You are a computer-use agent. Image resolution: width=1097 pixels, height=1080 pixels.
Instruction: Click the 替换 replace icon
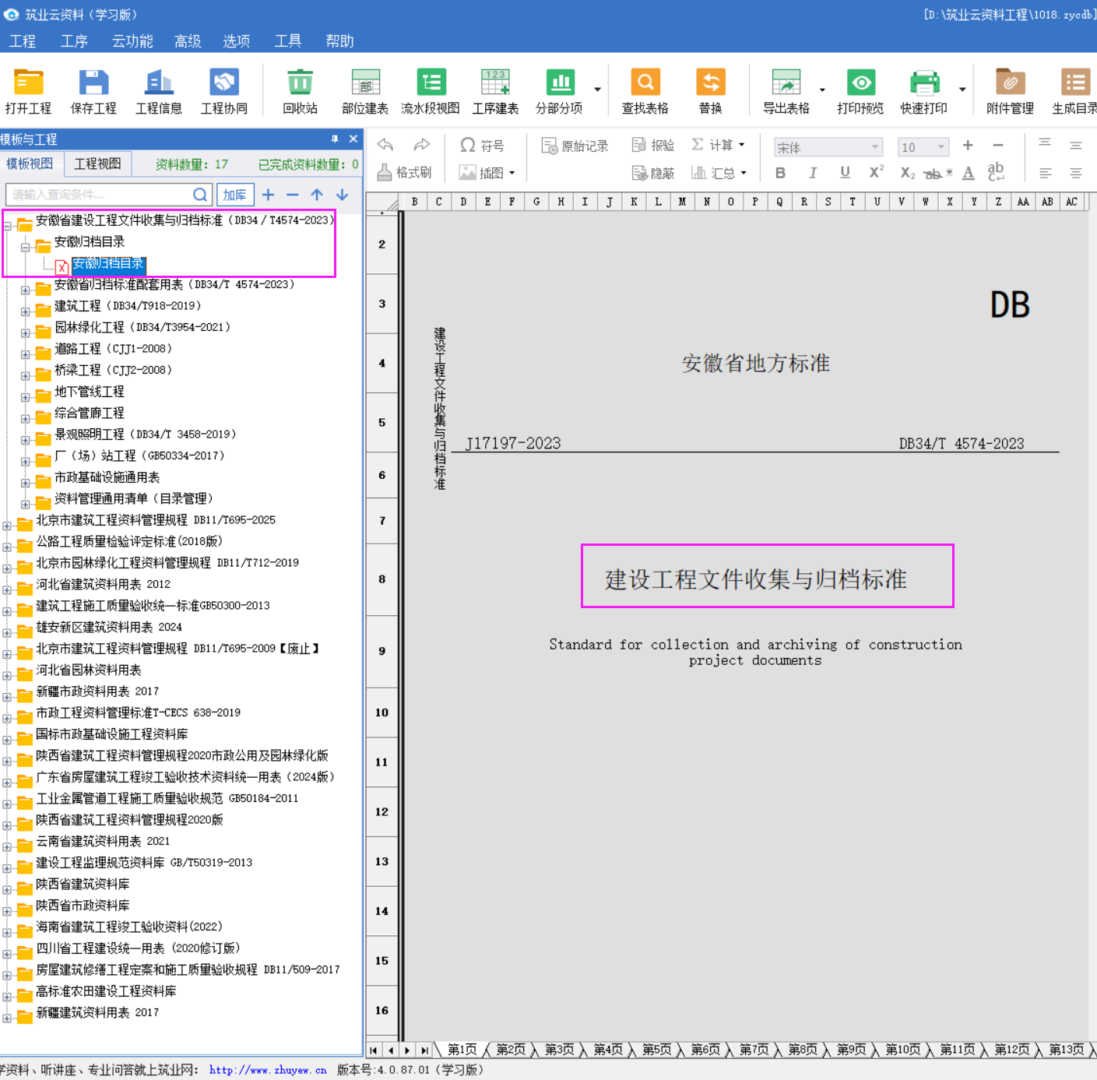tap(710, 84)
